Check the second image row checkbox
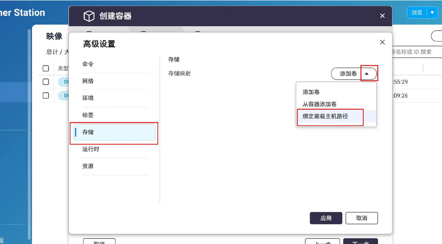This screenshot has width=442, height=244. point(46,95)
